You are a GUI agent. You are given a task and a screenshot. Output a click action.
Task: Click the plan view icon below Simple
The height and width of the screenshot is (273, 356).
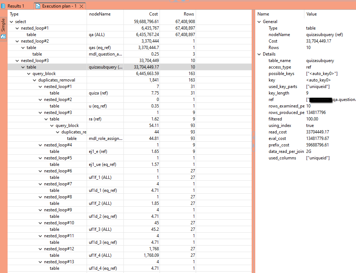(3, 36)
